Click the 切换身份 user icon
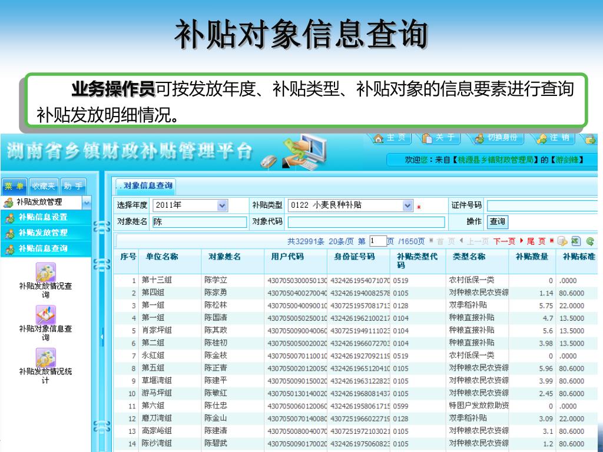The width and height of the screenshot is (603, 452). [x=479, y=138]
